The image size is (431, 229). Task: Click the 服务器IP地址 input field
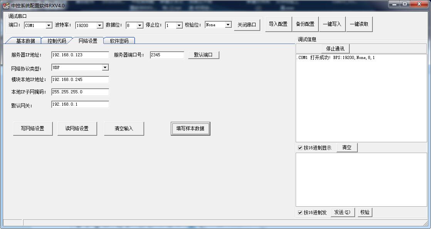point(80,55)
